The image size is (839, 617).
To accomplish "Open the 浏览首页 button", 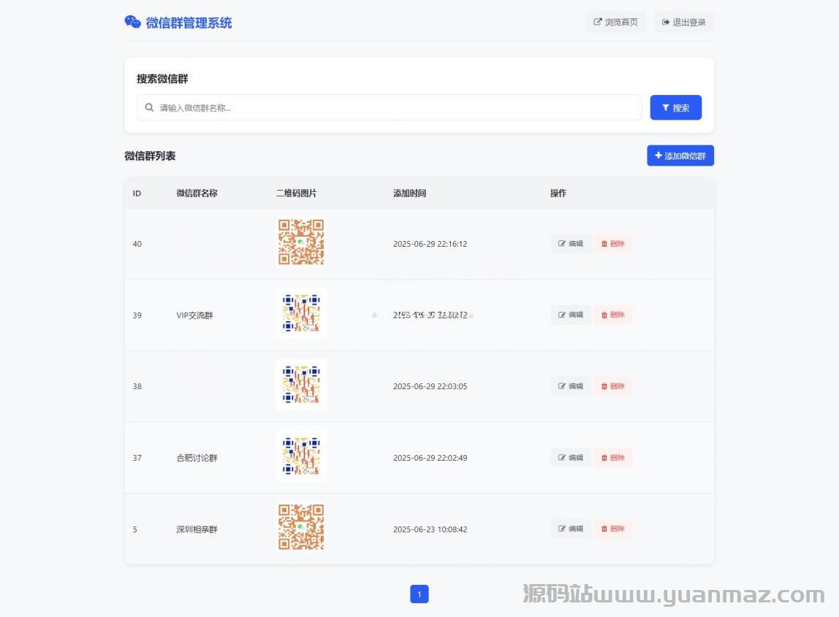I will click(615, 22).
